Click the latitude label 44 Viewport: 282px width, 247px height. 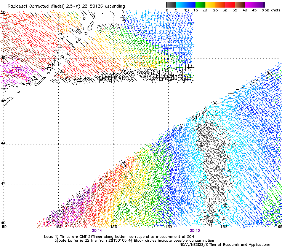tap(3, 143)
